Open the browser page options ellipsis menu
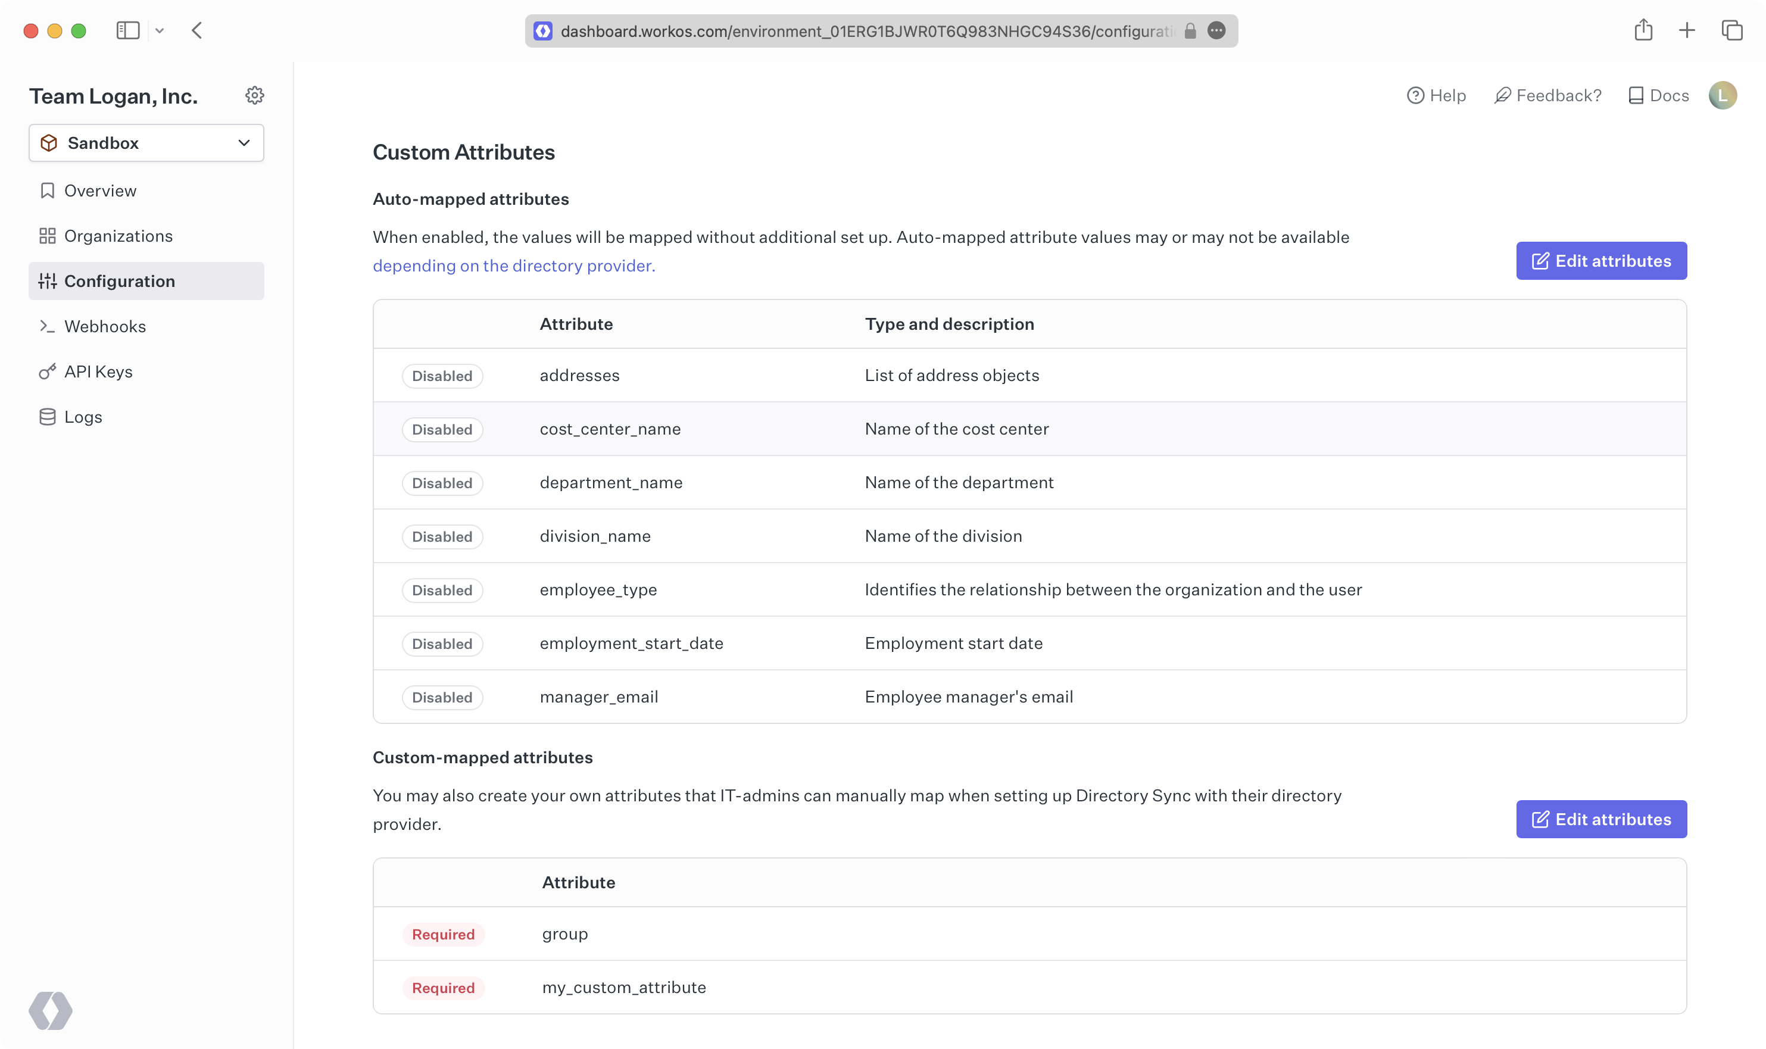The height and width of the screenshot is (1049, 1766). 1218,30
